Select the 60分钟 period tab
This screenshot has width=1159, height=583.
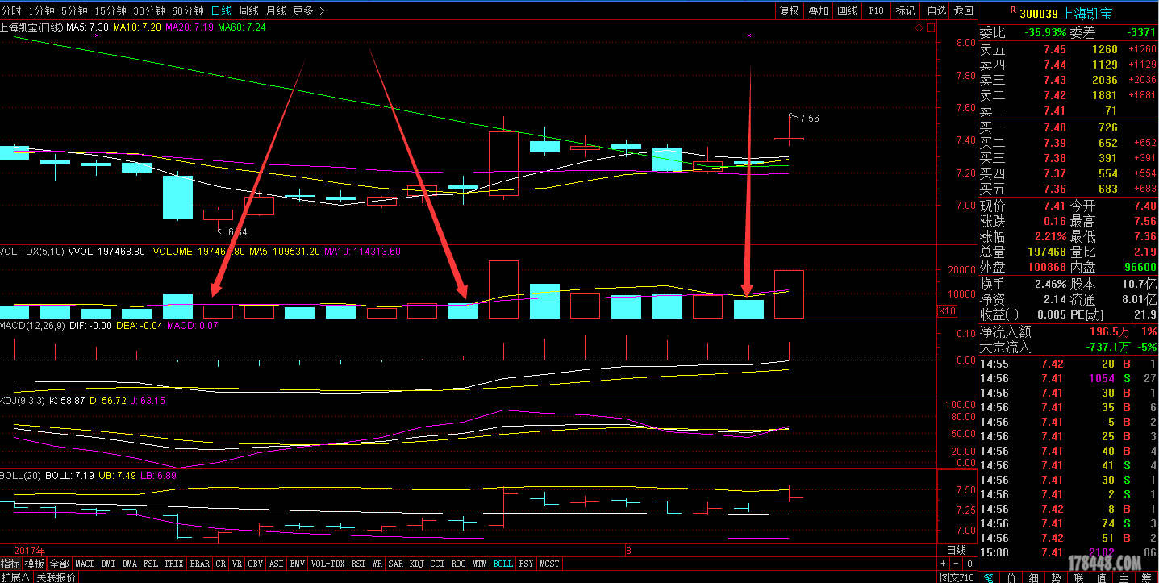[x=188, y=10]
